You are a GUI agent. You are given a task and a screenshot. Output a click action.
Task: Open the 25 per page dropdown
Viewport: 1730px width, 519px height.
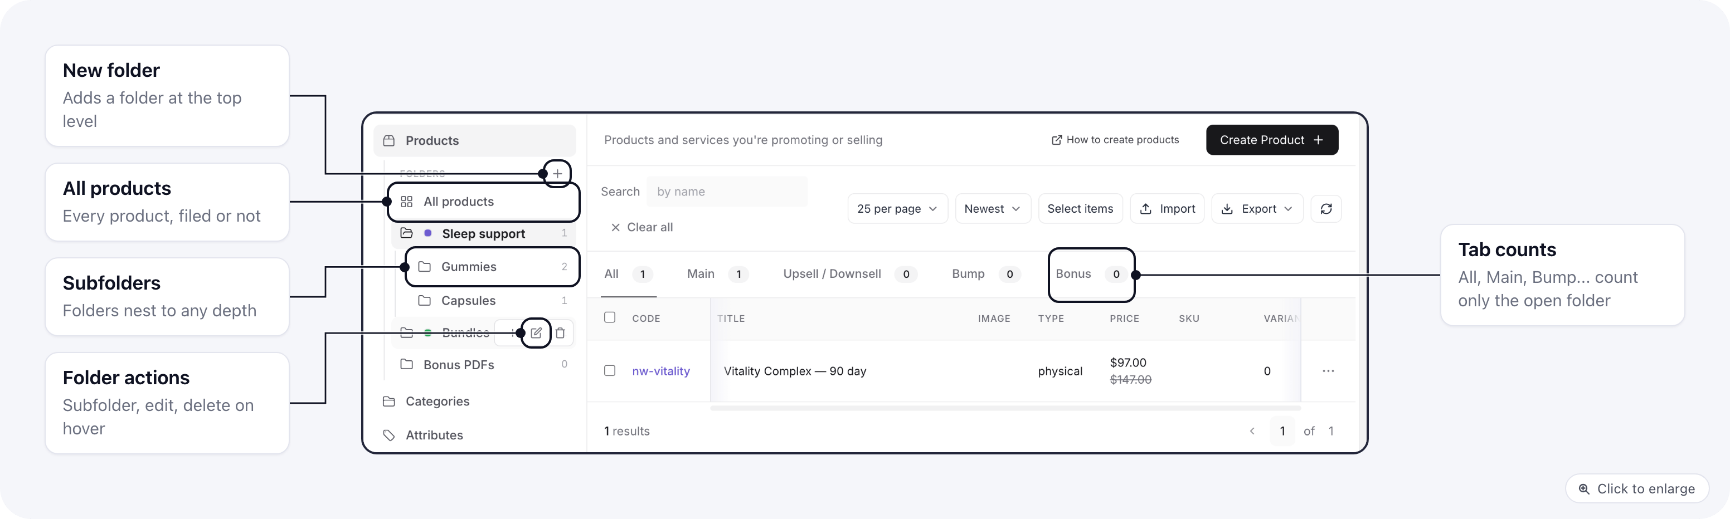click(897, 209)
